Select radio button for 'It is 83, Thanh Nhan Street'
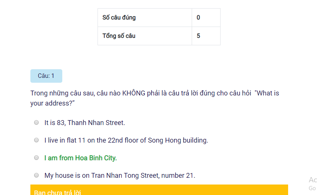The width and height of the screenshot is (317, 195). tap(36, 122)
